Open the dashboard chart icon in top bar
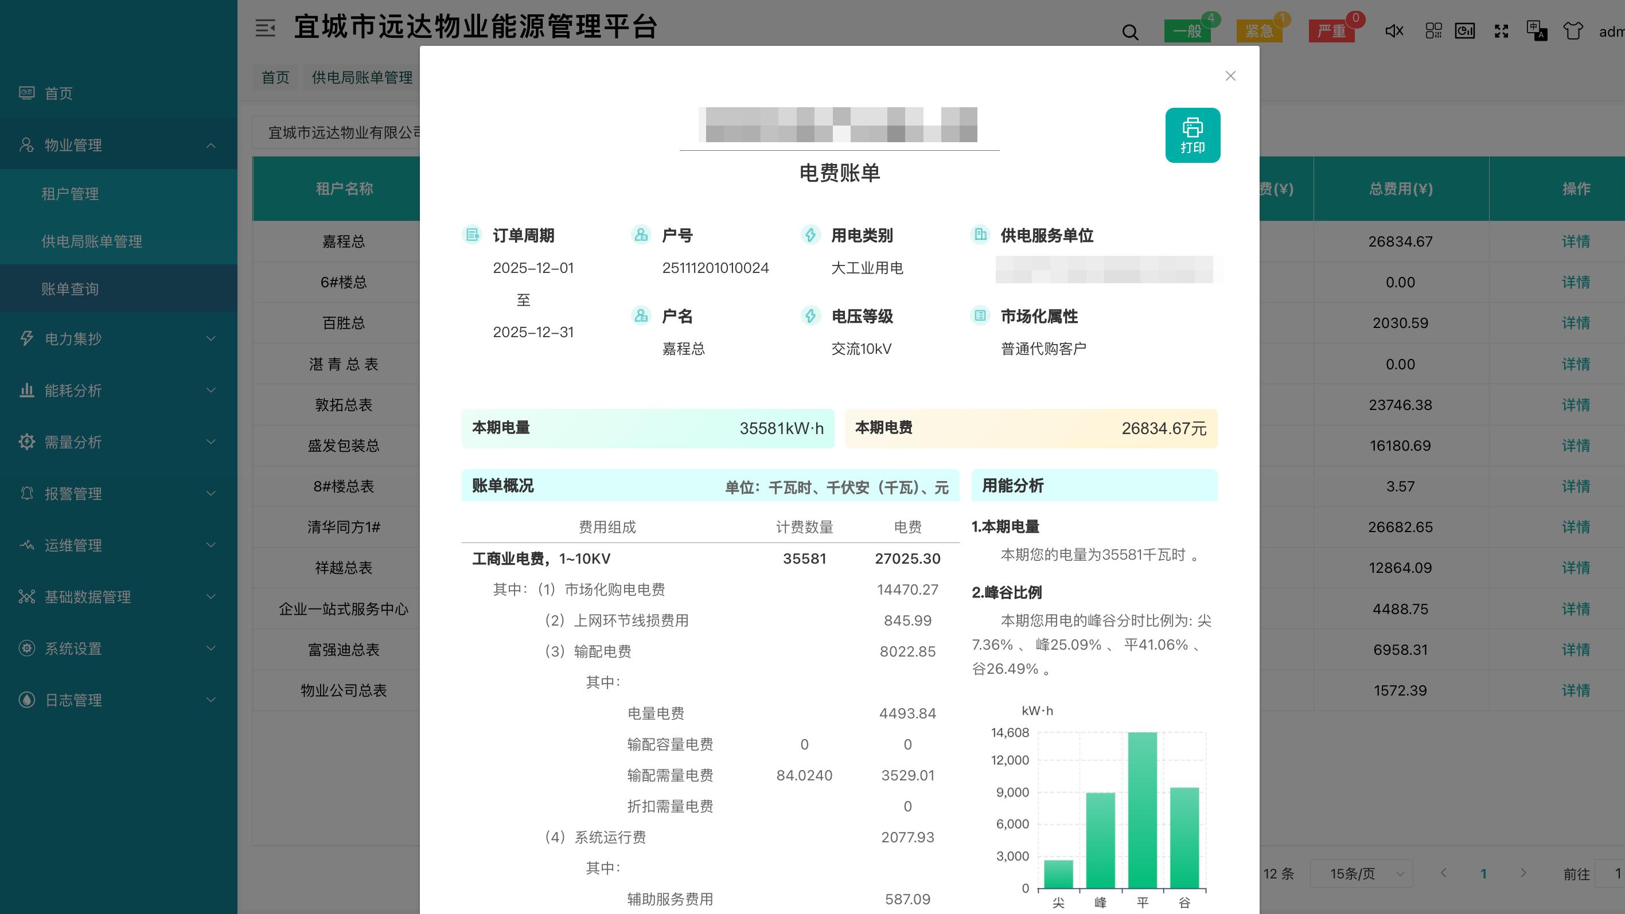 1466,30
